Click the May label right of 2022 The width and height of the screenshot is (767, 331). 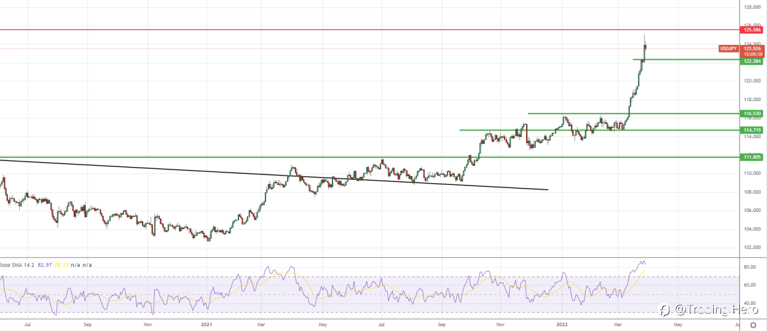coord(679,324)
